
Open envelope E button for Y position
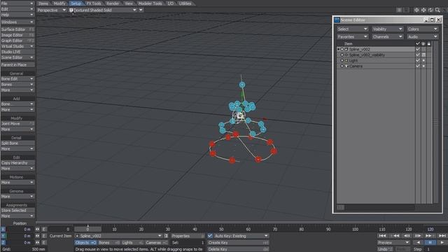coord(44,236)
